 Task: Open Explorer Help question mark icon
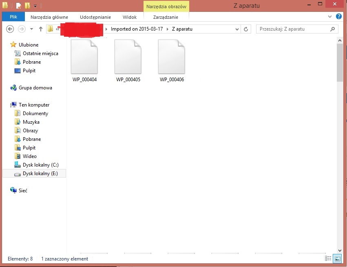click(x=338, y=17)
